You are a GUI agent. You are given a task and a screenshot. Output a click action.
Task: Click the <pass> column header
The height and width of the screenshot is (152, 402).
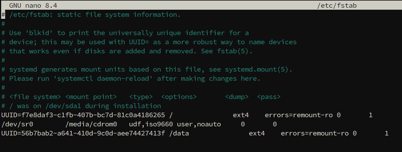point(269,97)
